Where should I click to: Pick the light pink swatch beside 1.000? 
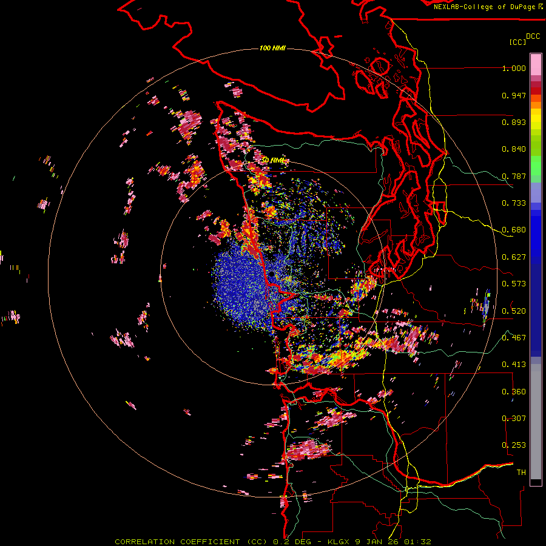click(x=536, y=64)
